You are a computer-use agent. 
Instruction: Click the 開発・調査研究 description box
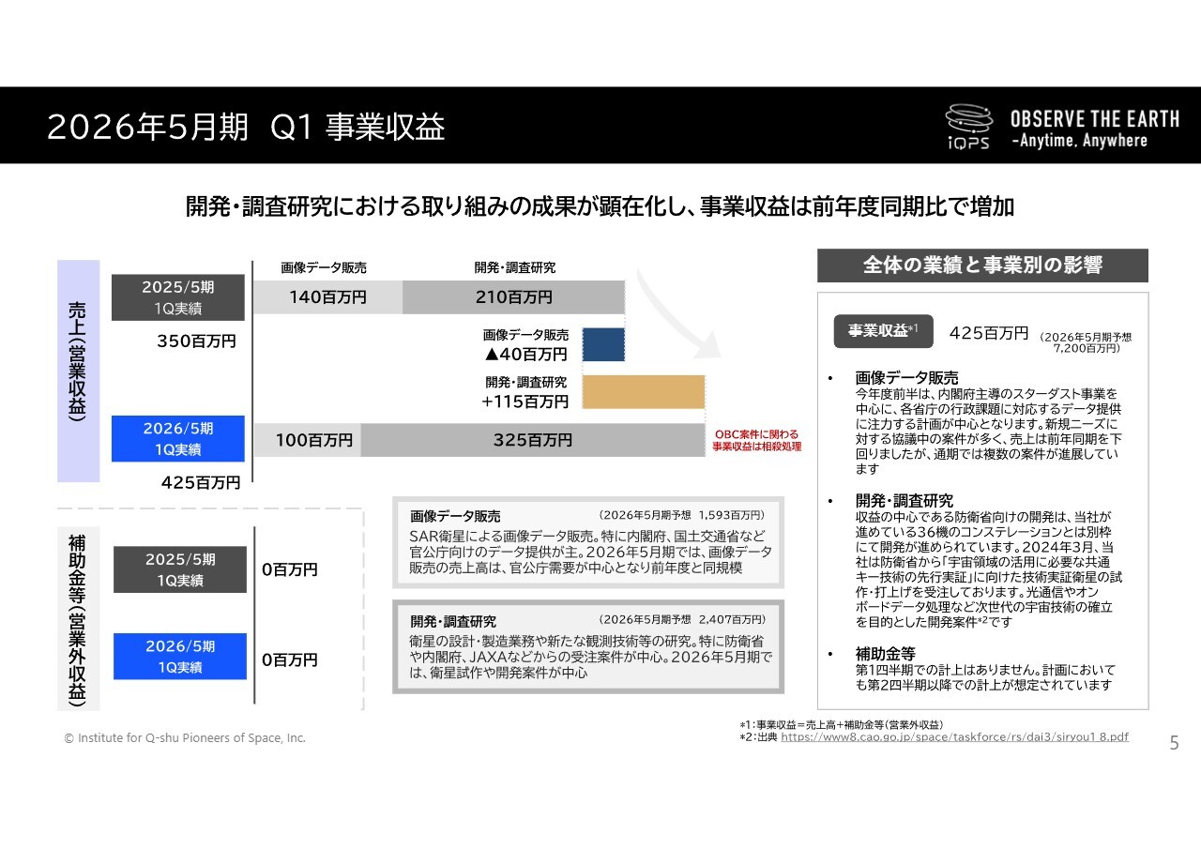(587, 646)
